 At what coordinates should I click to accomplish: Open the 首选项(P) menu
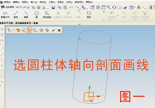point(79,2)
